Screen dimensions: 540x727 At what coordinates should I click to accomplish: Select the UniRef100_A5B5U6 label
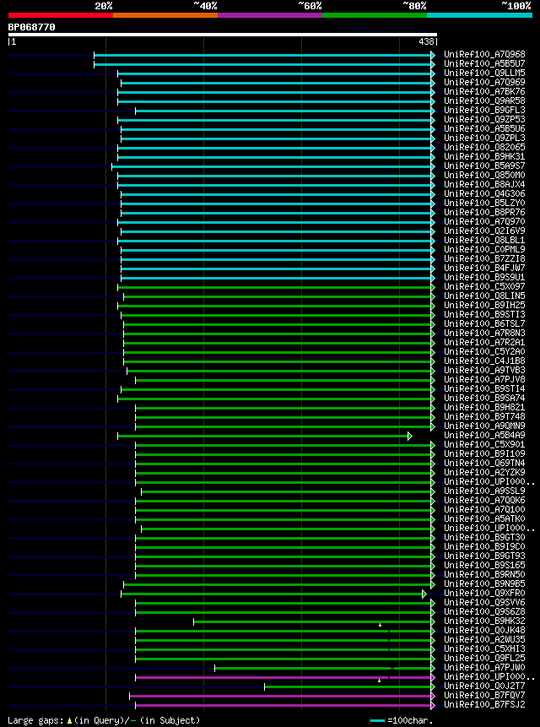tap(484, 129)
